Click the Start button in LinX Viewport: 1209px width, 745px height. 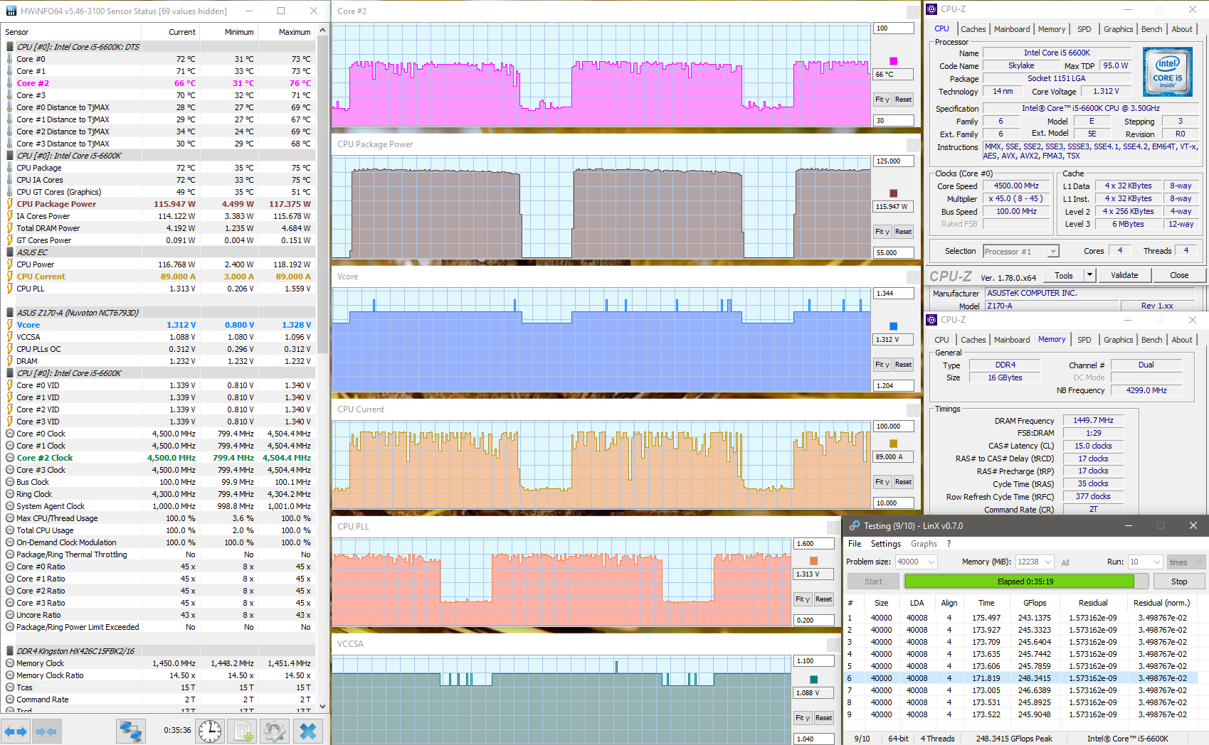click(x=873, y=581)
